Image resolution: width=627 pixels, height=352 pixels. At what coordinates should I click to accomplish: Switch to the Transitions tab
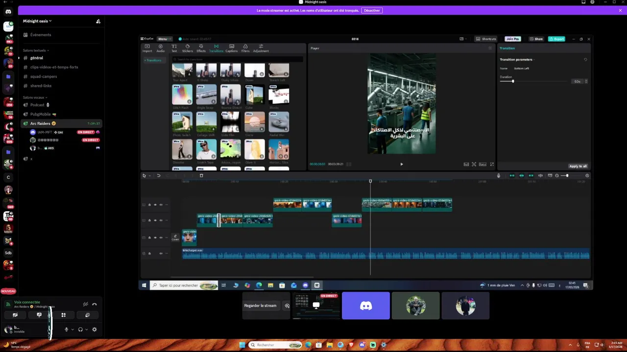click(216, 48)
